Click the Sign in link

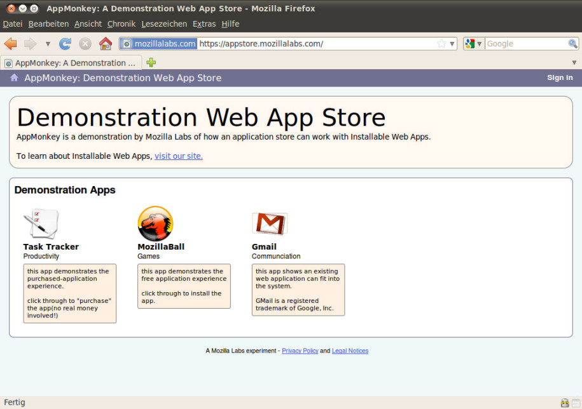[x=560, y=77]
